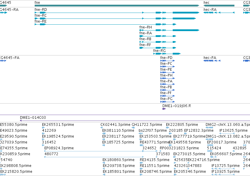
Task: Click GH11722.5prime EST label
Action: pyautogui.click(x=147, y=125)
